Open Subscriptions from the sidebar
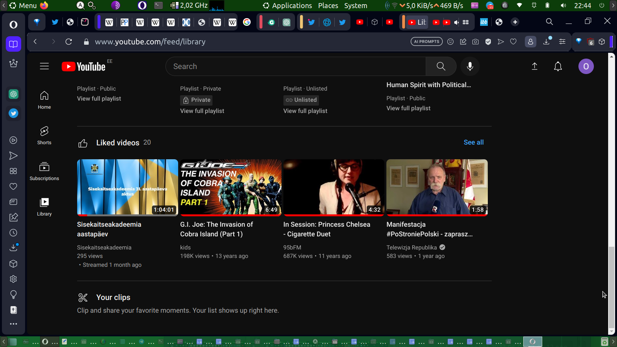 click(x=44, y=171)
